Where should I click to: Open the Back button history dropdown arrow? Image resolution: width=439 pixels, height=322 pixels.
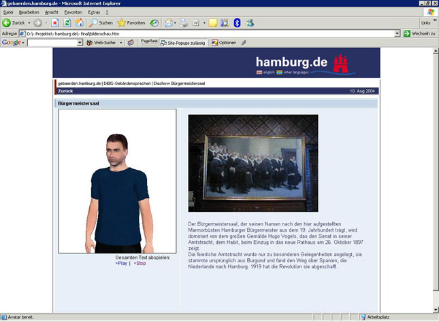pyautogui.click(x=29, y=23)
